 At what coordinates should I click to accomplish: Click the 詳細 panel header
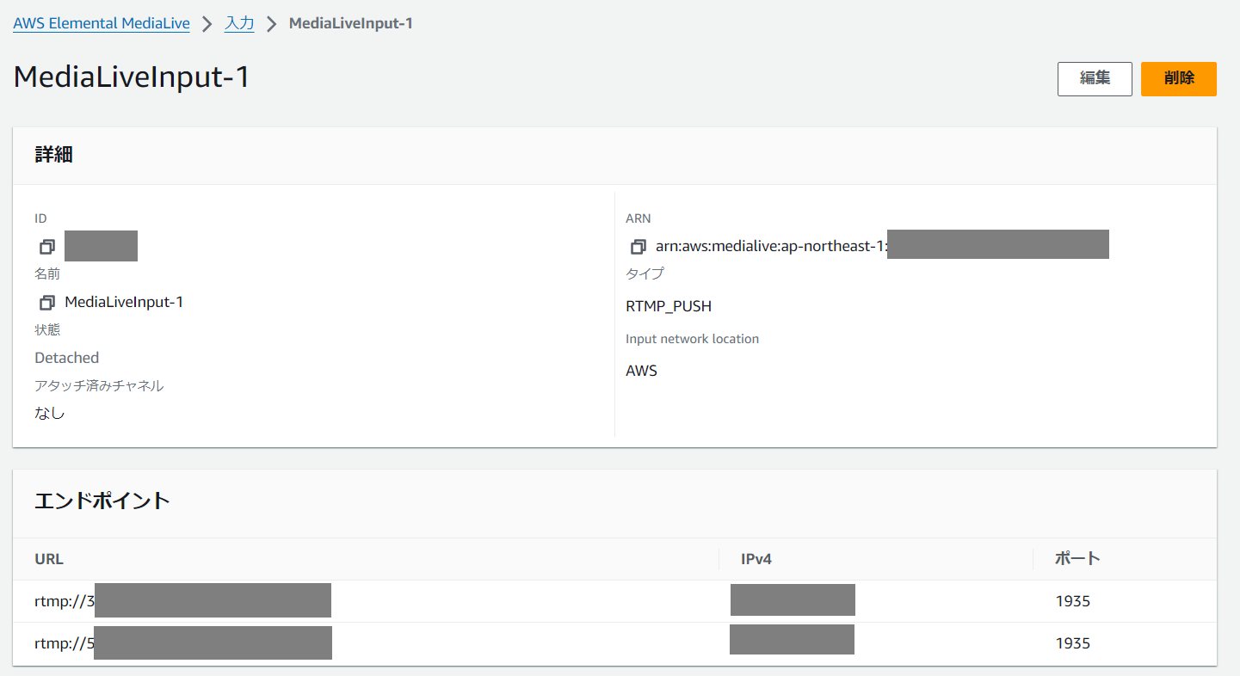(x=614, y=156)
